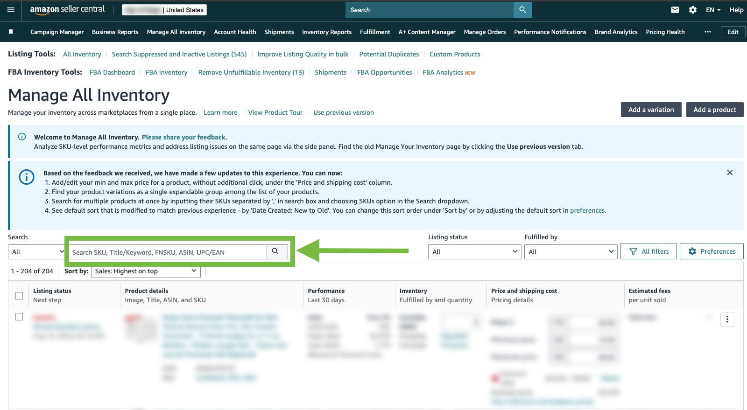Open Shipments under FBA Inventory Tools
747x410 pixels.
click(331, 72)
